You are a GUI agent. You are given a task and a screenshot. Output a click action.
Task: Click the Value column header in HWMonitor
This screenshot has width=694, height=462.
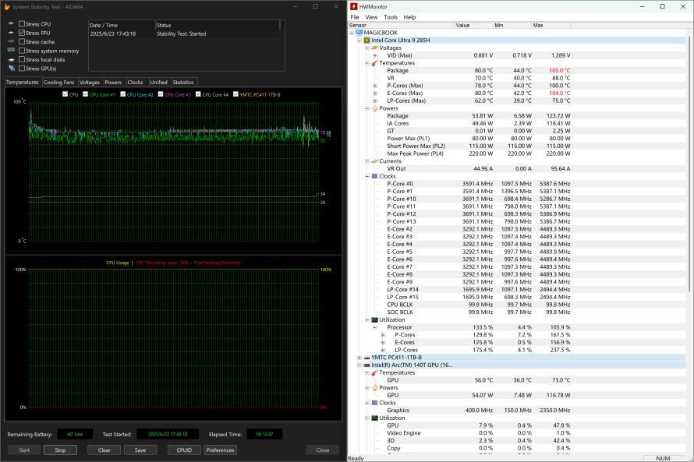[x=473, y=25]
